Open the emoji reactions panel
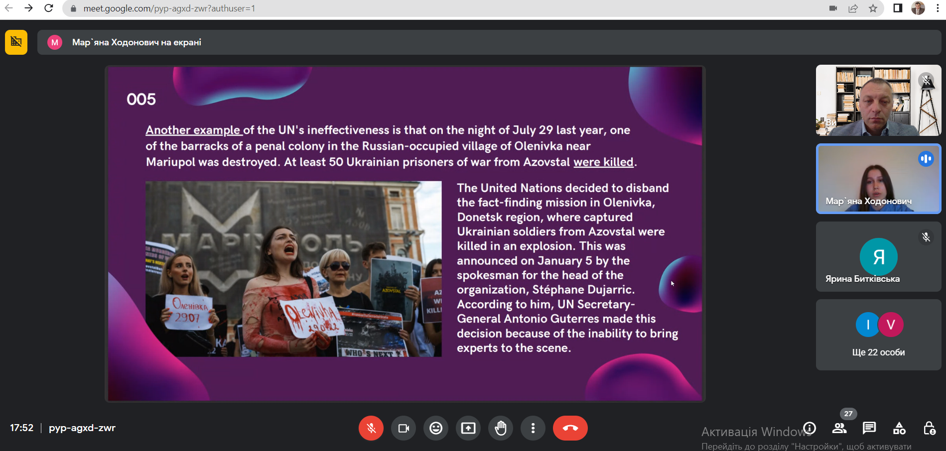Screen dimensions: 946x451 point(436,428)
